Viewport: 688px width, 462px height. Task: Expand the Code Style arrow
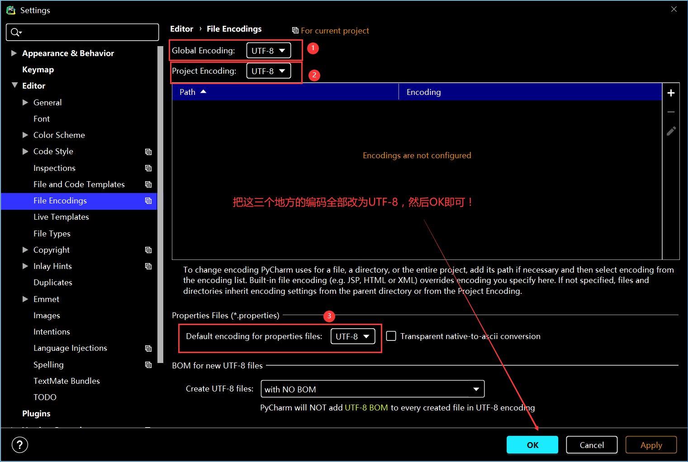click(25, 151)
